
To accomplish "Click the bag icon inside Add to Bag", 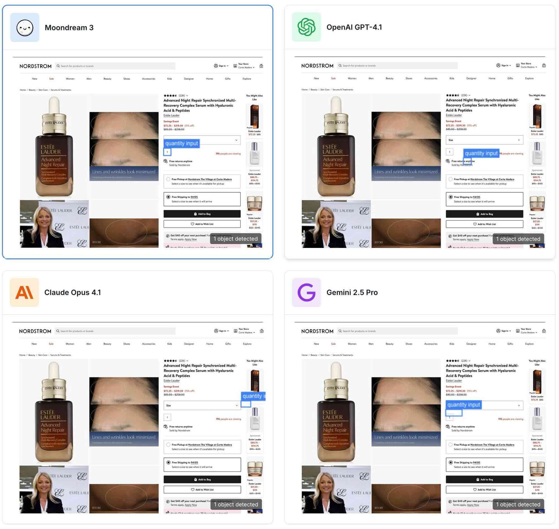I will [195, 214].
